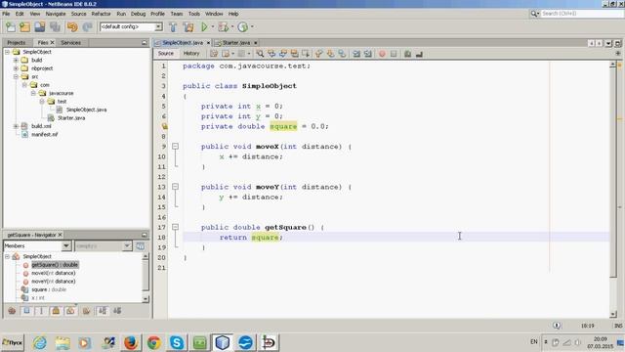Click Sort by Source in Navigator
The image size is (625, 352).
click(117, 311)
